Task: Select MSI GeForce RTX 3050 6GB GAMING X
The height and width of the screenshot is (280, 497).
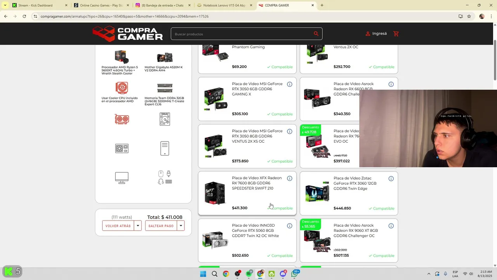Action: [247, 99]
